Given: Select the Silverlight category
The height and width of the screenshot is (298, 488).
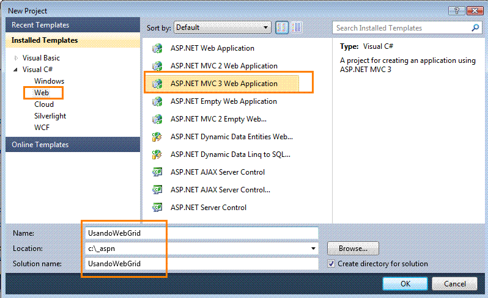Looking at the screenshot, I should click(50, 116).
